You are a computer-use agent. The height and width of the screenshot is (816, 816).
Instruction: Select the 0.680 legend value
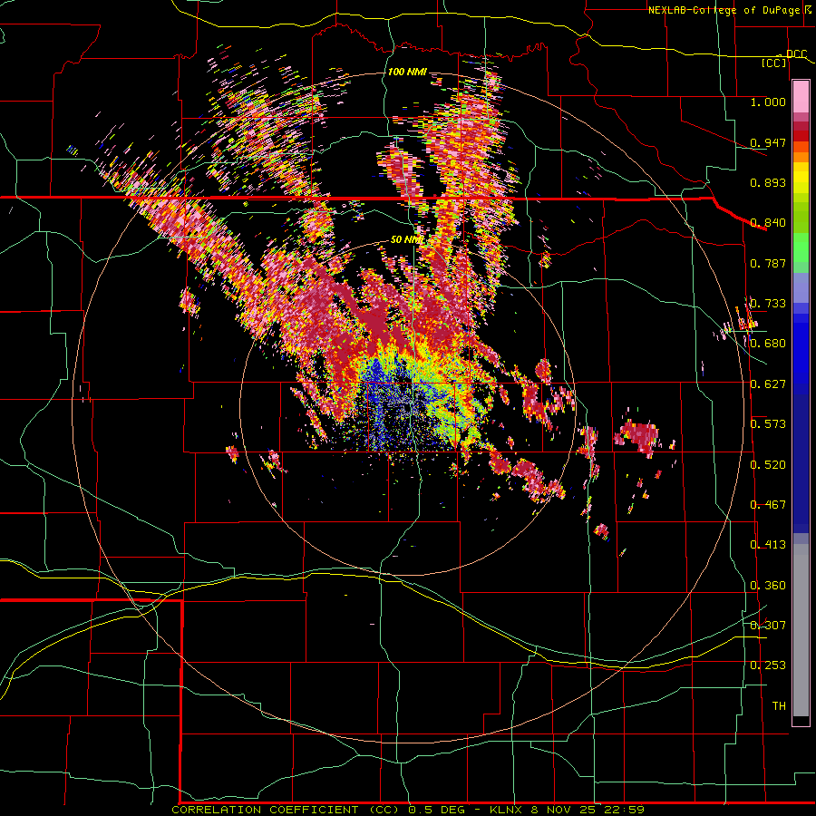click(768, 343)
